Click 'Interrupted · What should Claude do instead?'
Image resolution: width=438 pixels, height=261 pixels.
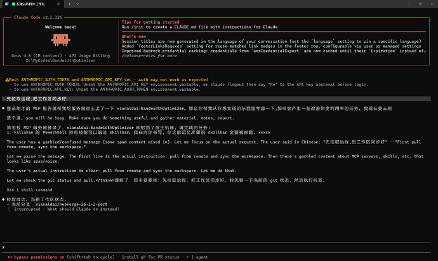coord(67,210)
